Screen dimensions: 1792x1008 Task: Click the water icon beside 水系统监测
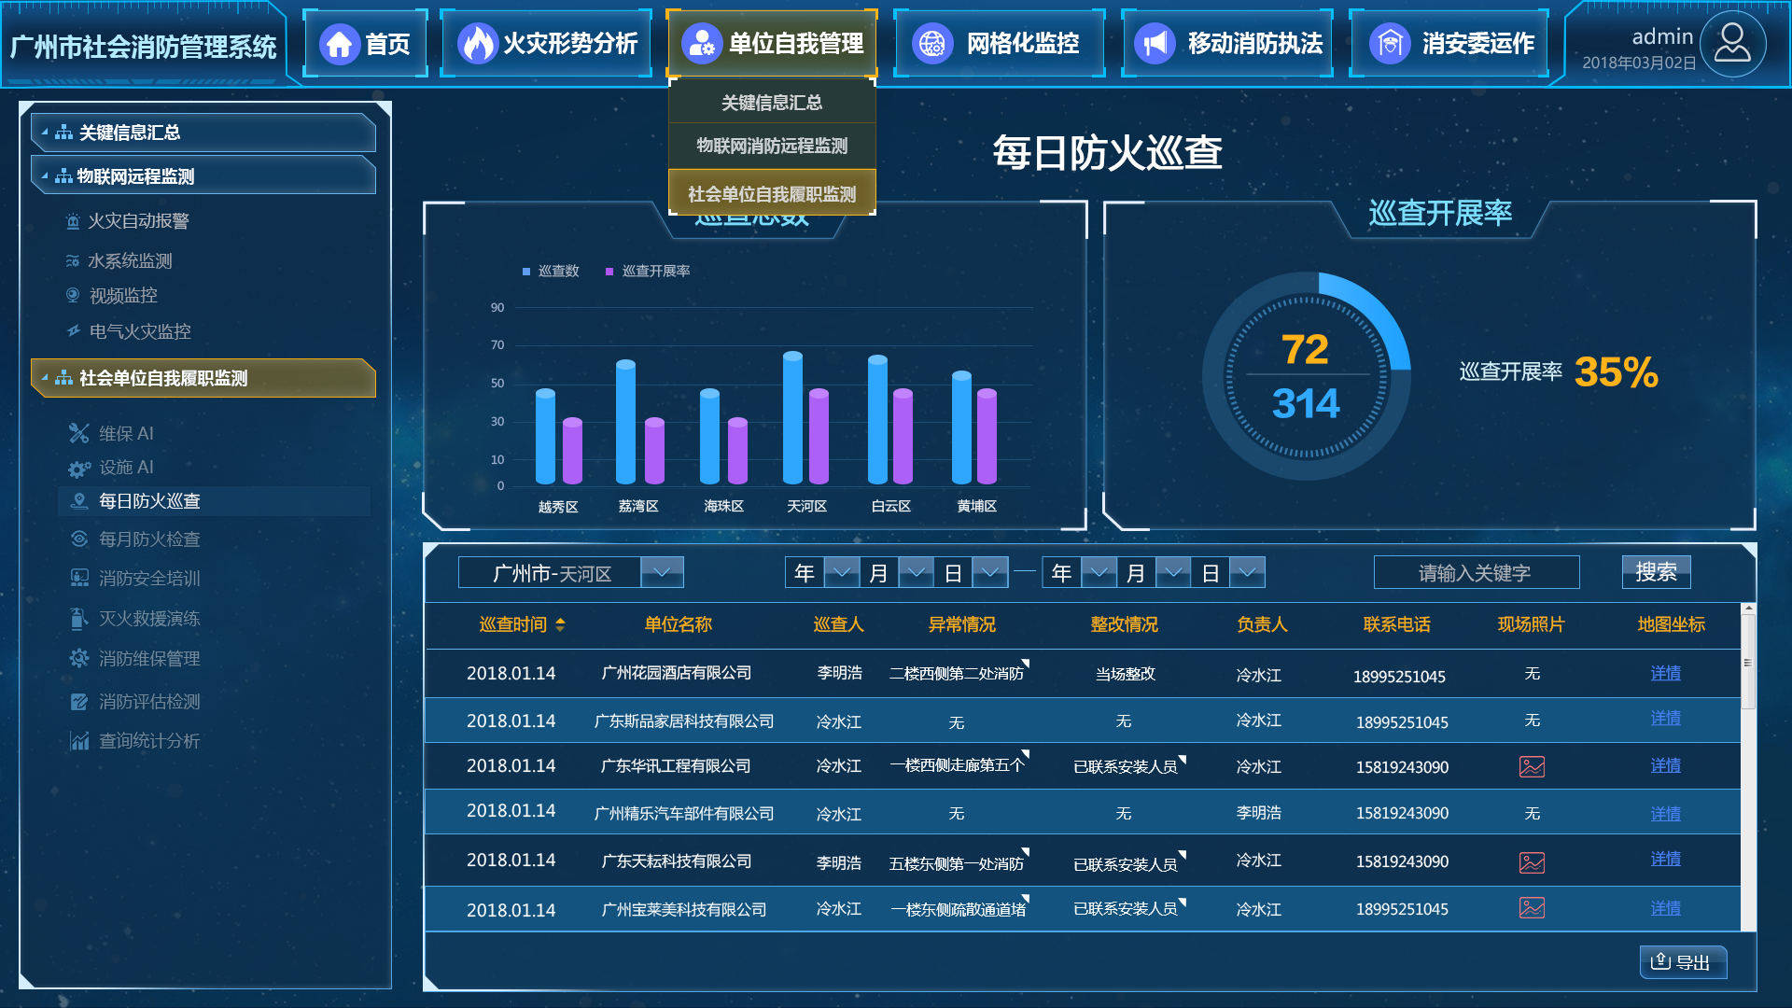click(73, 261)
